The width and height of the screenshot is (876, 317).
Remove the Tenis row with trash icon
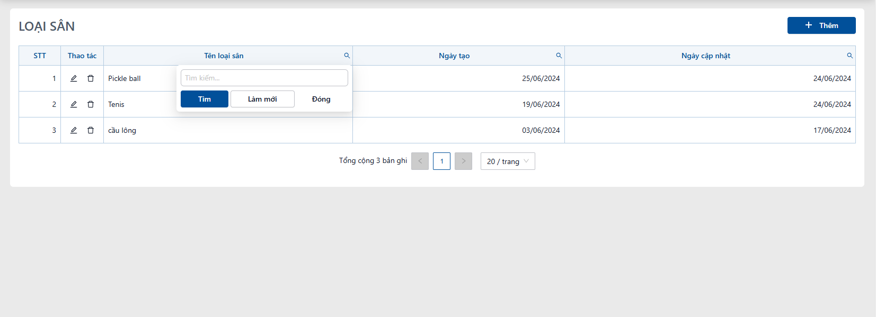pos(91,104)
